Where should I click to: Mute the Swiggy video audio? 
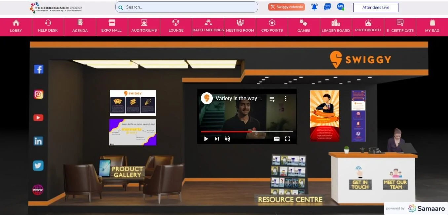pos(227,139)
